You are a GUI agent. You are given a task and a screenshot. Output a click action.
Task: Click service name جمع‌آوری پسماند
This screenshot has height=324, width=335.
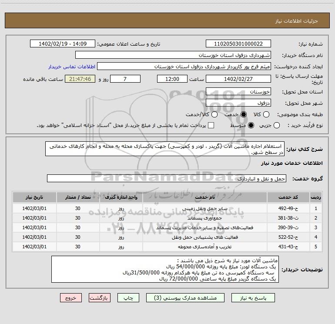coord(204,218)
